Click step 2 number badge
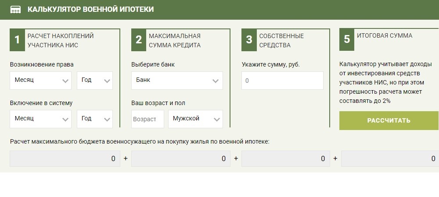439x197 pixels. coord(139,40)
